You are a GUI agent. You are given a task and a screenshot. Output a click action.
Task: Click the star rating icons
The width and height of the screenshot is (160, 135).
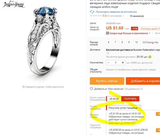click(x=96, y=16)
